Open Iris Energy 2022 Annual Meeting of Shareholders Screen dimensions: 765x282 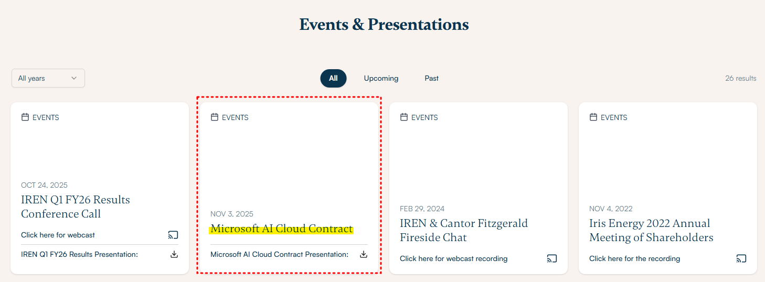651,230
